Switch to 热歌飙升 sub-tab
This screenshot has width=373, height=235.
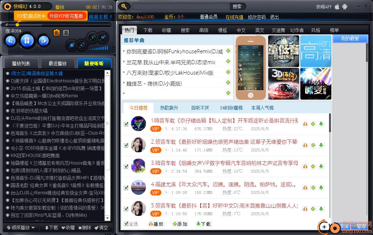(169, 108)
